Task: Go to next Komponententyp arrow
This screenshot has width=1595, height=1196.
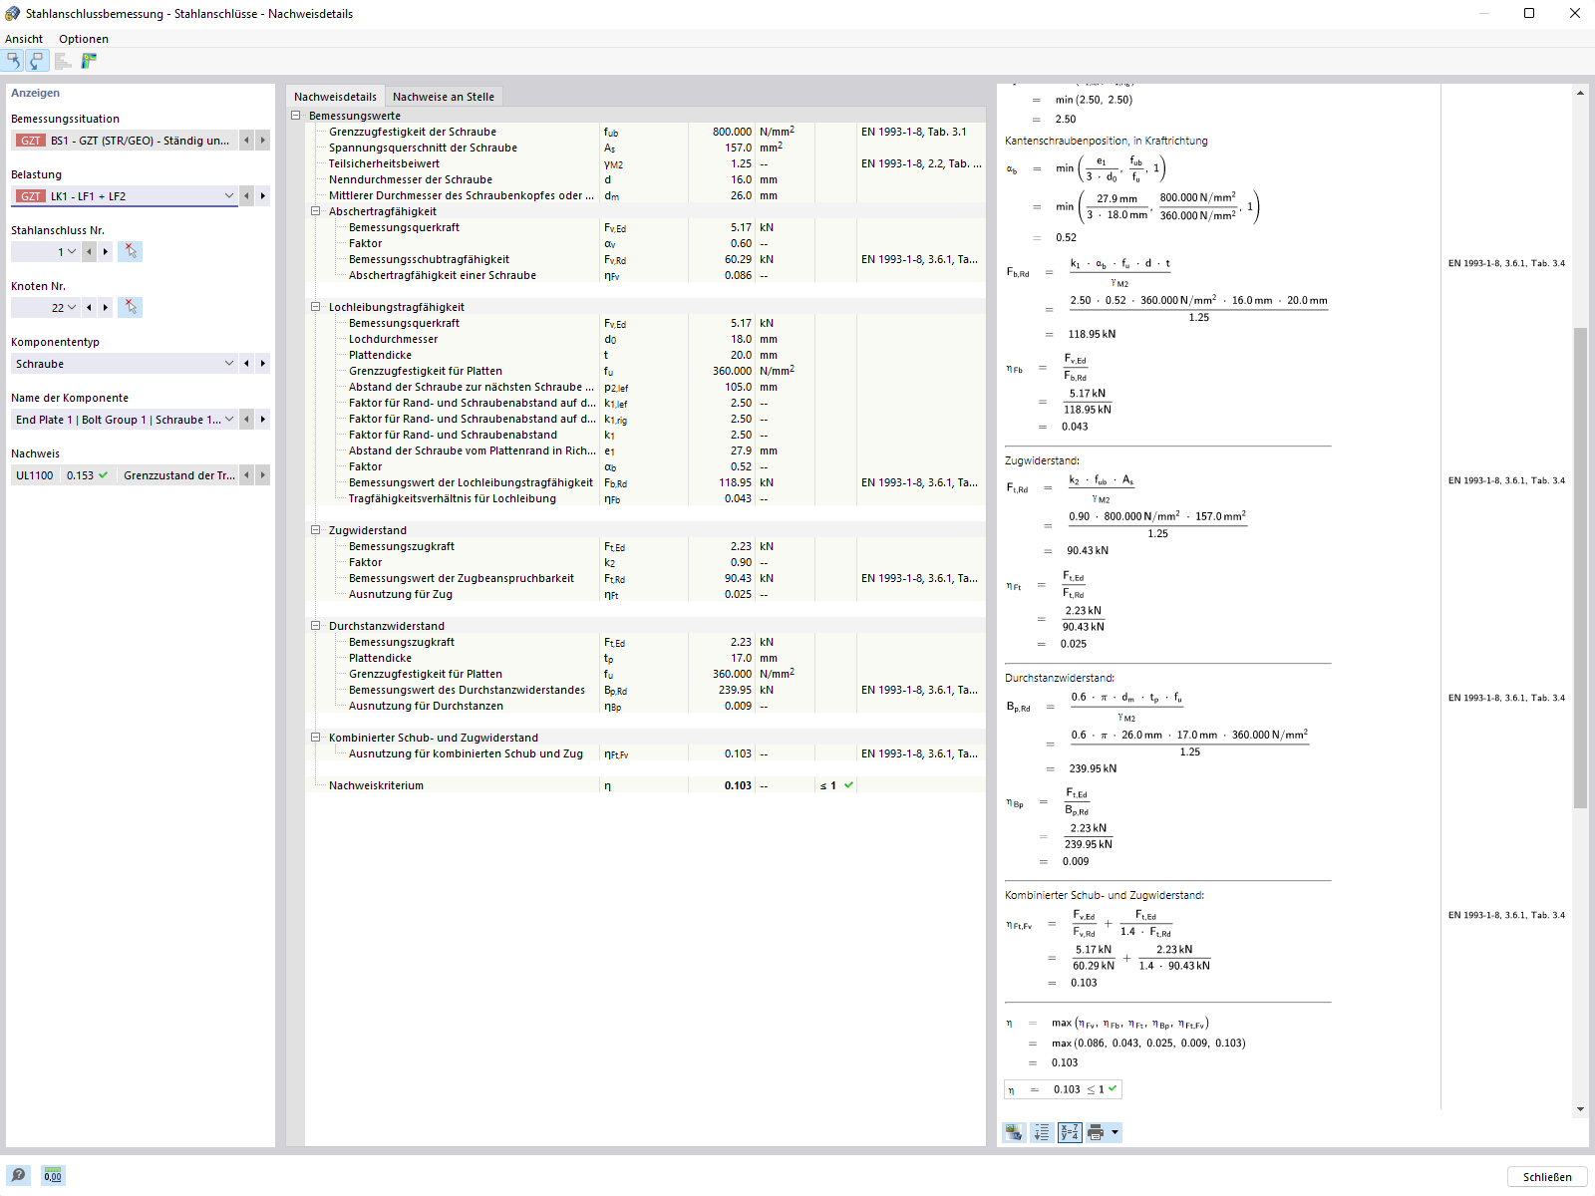Action: coord(263,364)
